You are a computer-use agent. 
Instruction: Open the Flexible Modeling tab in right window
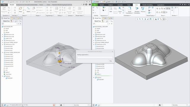(147, 5)
